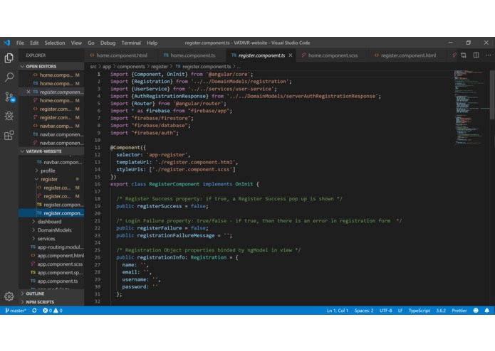Change end of line sequence LF
The height and width of the screenshot is (351, 495).
pyautogui.click(x=400, y=310)
